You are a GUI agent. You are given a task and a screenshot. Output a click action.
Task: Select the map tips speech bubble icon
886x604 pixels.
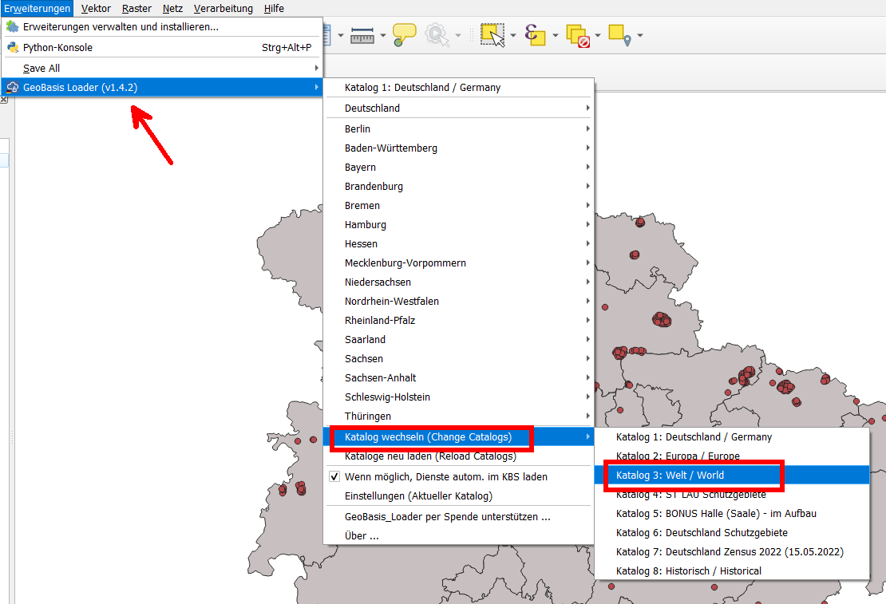(405, 35)
